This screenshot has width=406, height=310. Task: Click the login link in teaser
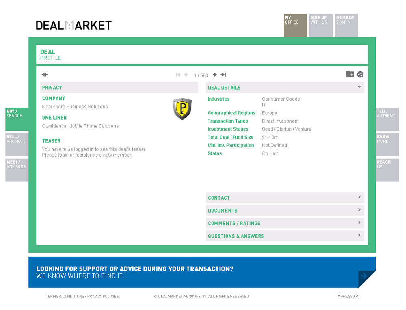63,155
